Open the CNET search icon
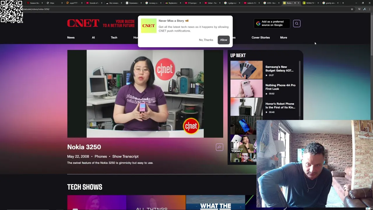 point(297,24)
